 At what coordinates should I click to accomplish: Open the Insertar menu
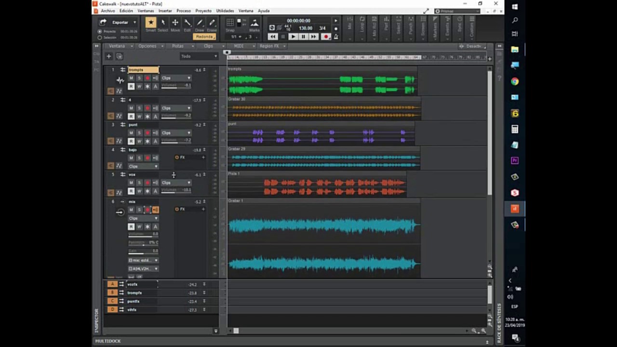pyautogui.click(x=165, y=11)
